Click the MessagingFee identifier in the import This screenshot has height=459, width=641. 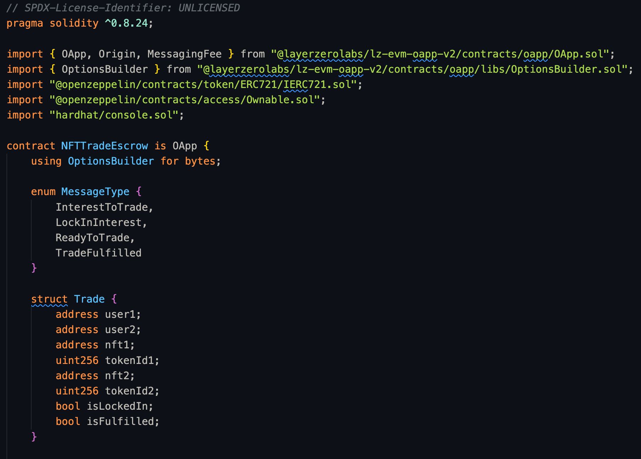(x=184, y=54)
